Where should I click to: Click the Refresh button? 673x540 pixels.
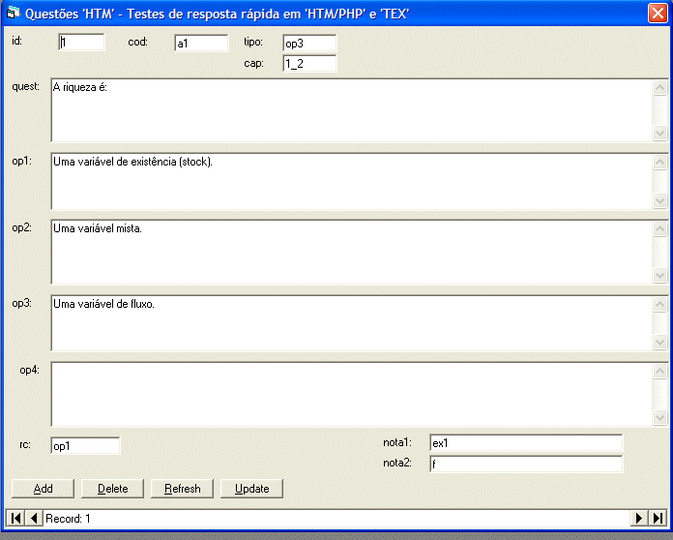coord(182,489)
